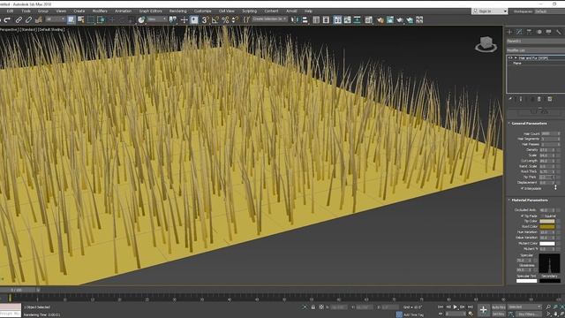The height and width of the screenshot is (318, 565).
Task: Toggle Angle Snap
Action: point(215,19)
